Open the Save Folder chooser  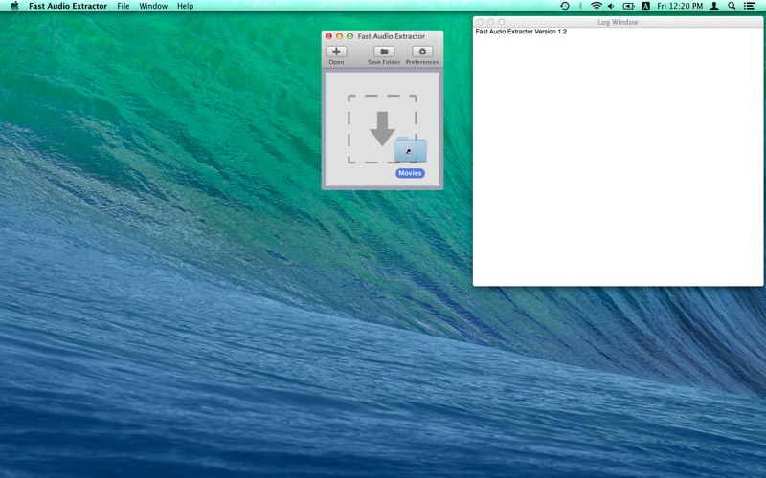[x=384, y=52]
